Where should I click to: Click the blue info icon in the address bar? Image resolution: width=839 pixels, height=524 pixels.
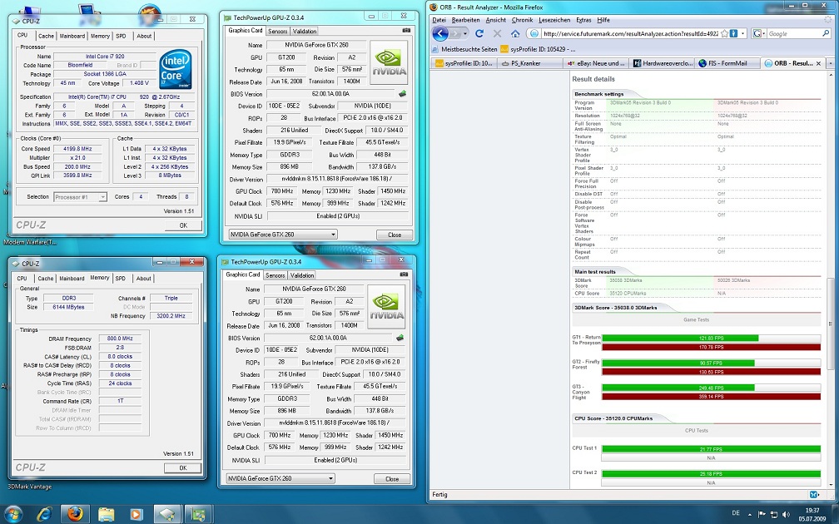pyautogui.click(x=734, y=33)
